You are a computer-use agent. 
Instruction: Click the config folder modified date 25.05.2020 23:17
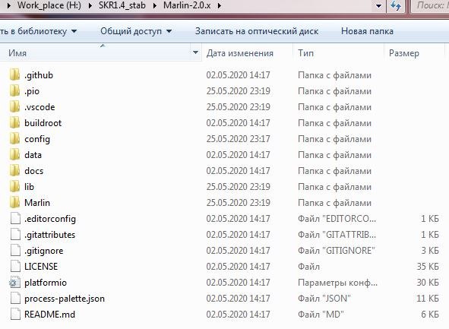(x=239, y=139)
